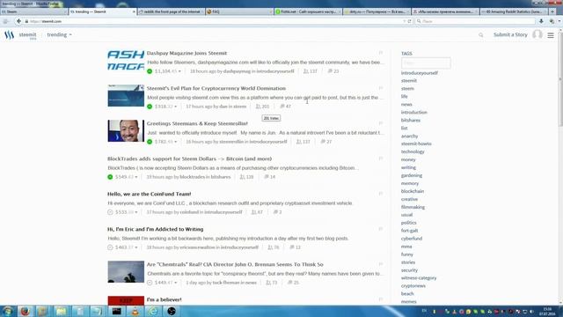Open comments of CoinFund Team post
Viewport: 563px width, 317px height.
(277, 212)
